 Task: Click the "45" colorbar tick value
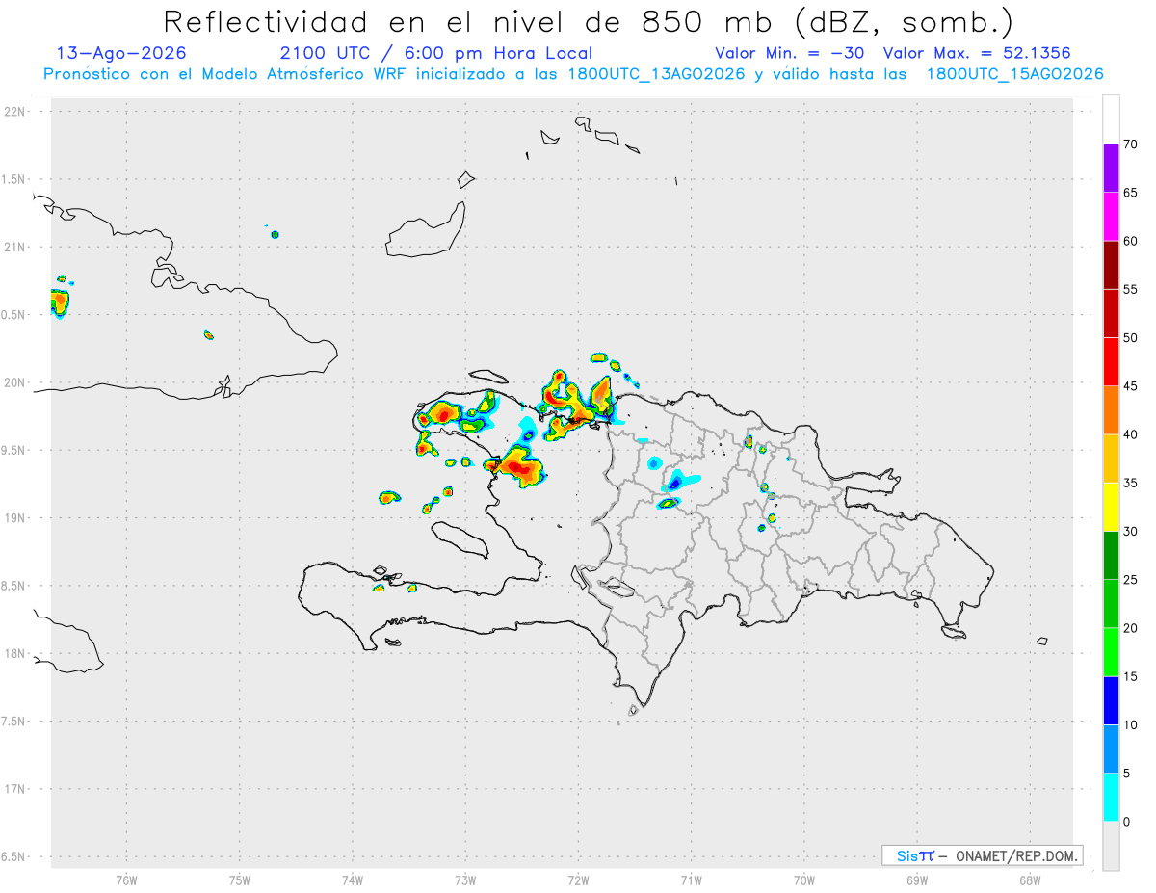click(1130, 386)
